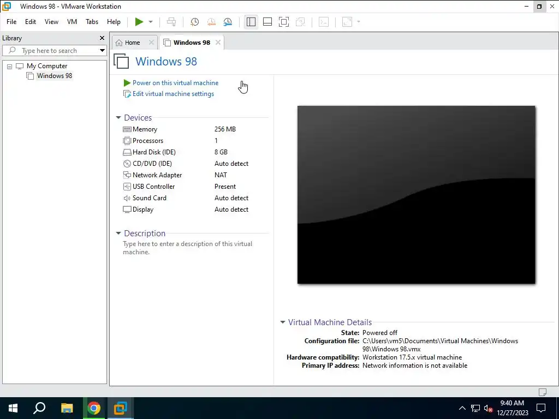Click VMware Workstation taskbar icon
559x419 pixels.
(x=121, y=408)
